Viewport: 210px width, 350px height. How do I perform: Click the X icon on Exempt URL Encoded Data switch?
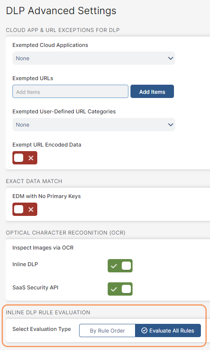[31, 158]
